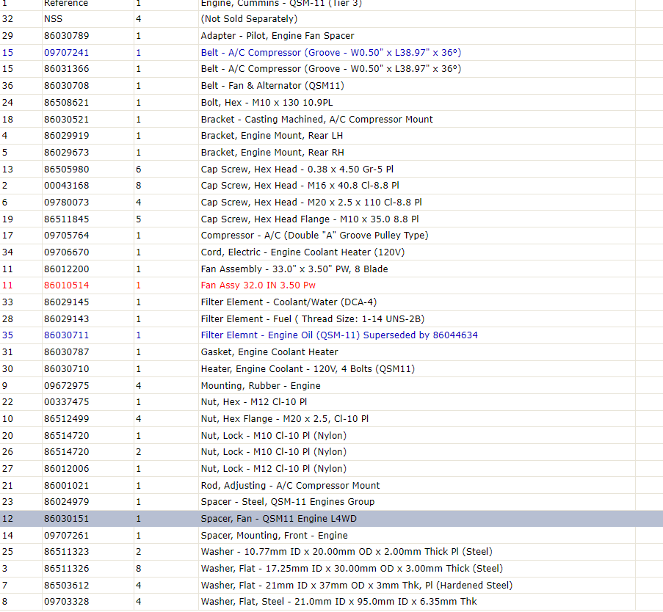Select Bracket - Casting Machined, A/C Compressor Mount
The height and width of the screenshot is (612, 663).
pos(316,120)
